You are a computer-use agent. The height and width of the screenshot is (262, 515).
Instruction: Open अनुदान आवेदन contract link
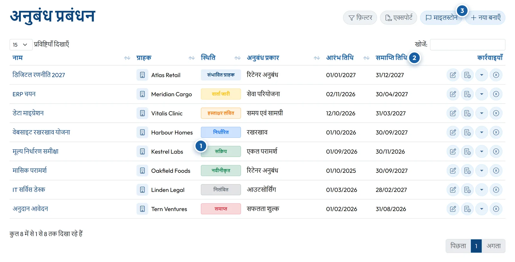tap(30, 209)
